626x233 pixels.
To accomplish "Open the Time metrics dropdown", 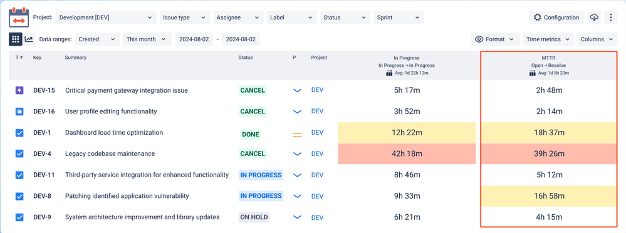I will pyautogui.click(x=548, y=39).
